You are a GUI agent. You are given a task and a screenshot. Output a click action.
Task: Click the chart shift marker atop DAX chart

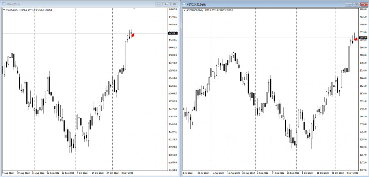tap(135, 8)
